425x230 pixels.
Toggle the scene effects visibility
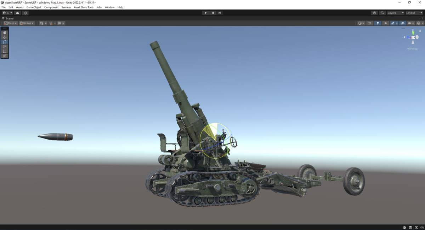393,23
